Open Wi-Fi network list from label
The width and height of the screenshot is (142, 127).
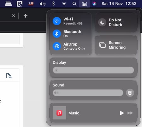[73, 21]
